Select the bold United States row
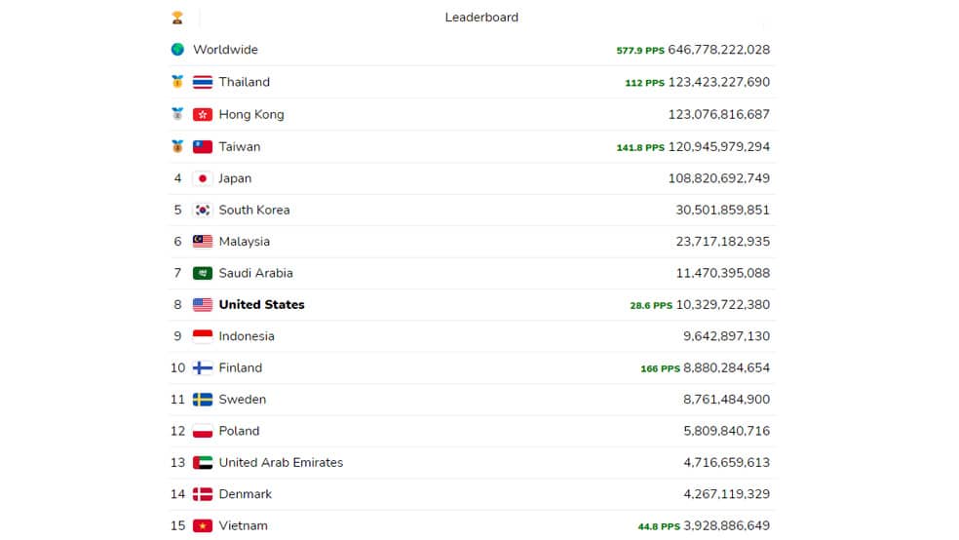 (x=472, y=304)
